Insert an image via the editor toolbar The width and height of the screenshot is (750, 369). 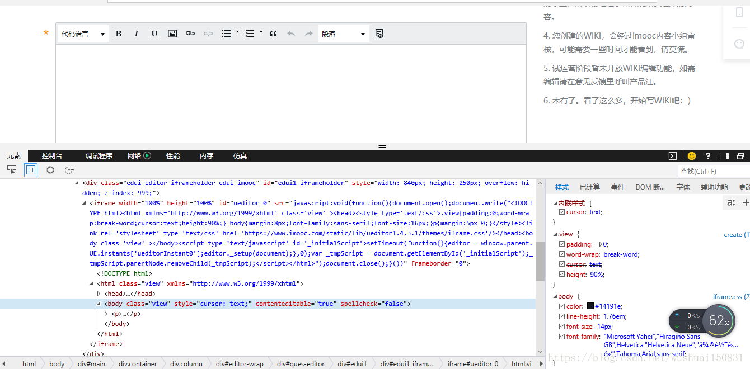(172, 34)
